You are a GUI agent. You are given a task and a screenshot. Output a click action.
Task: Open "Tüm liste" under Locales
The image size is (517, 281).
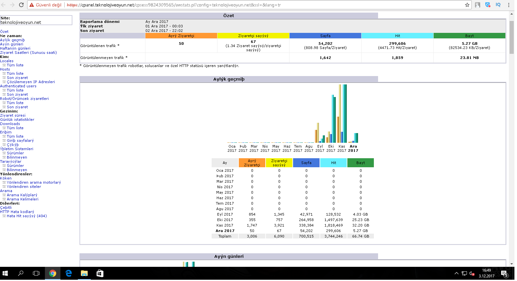(x=15, y=65)
